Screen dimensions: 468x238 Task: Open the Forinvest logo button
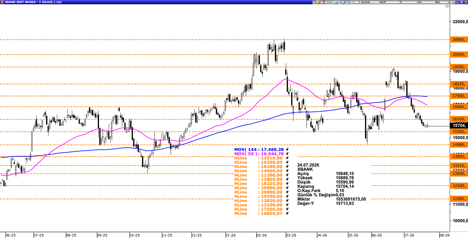tap(328, 2)
